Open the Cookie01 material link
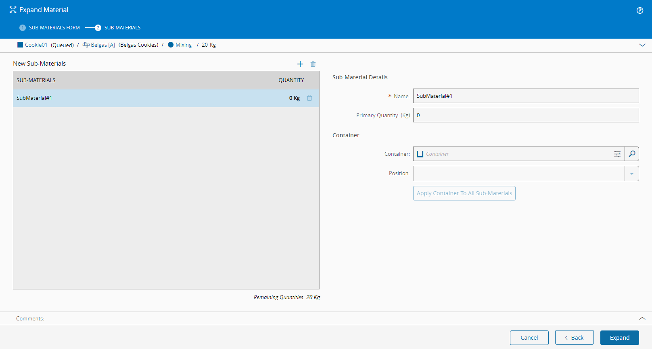The image size is (652, 349). click(36, 45)
